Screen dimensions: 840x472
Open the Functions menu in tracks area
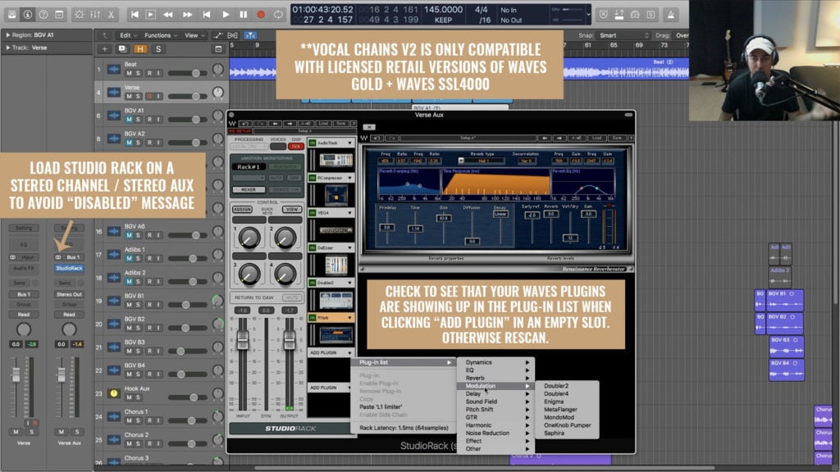160,35
